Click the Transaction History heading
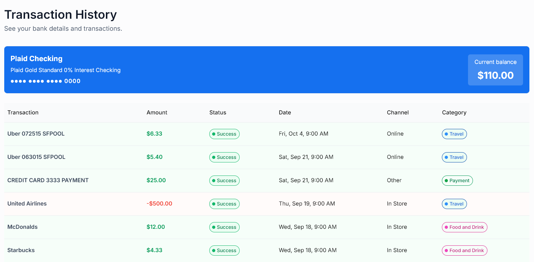 pyautogui.click(x=60, y=15)
